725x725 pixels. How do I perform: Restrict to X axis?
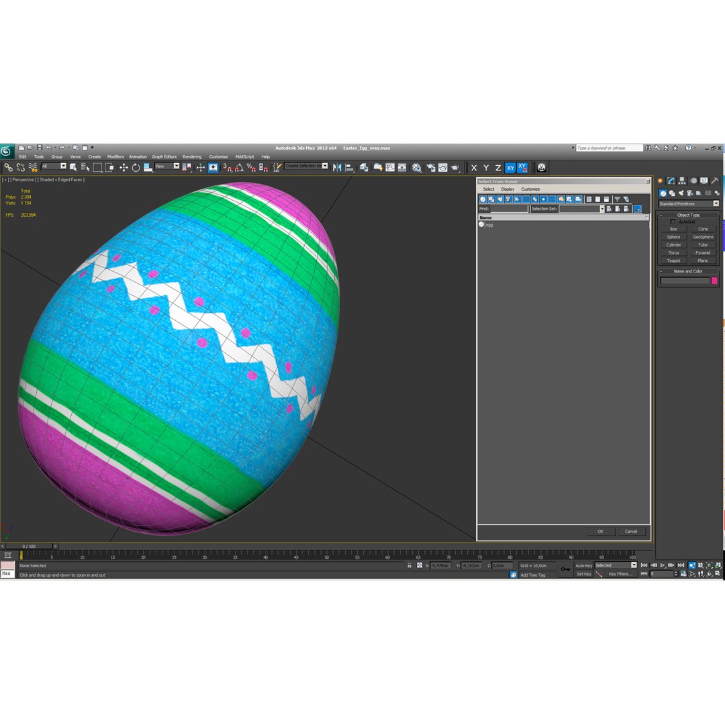pyautogui.click(x=474, y=168)
